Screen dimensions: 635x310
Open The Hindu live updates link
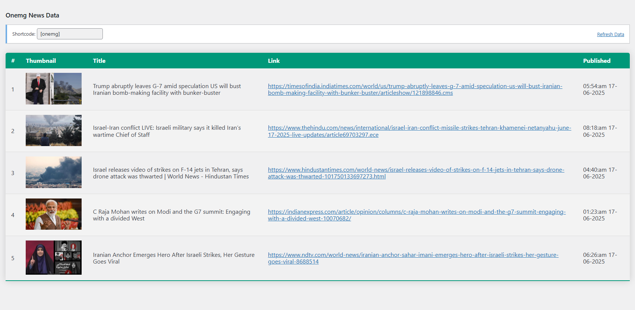coord(419,128)
